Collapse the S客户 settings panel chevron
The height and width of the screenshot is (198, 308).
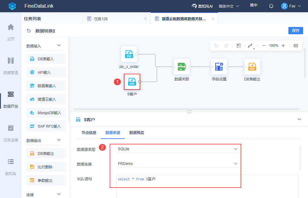299,119
